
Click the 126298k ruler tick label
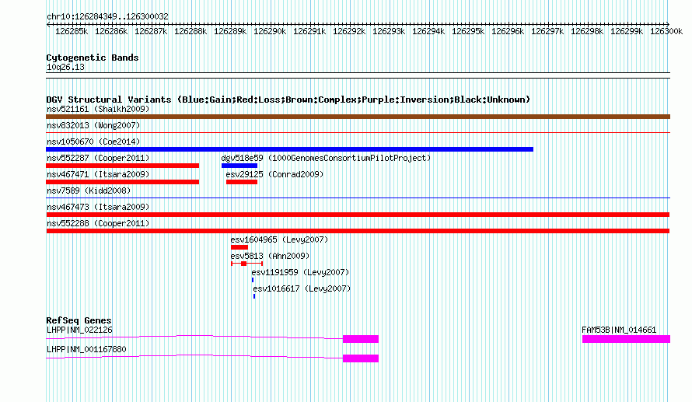[x=587, y=31]
